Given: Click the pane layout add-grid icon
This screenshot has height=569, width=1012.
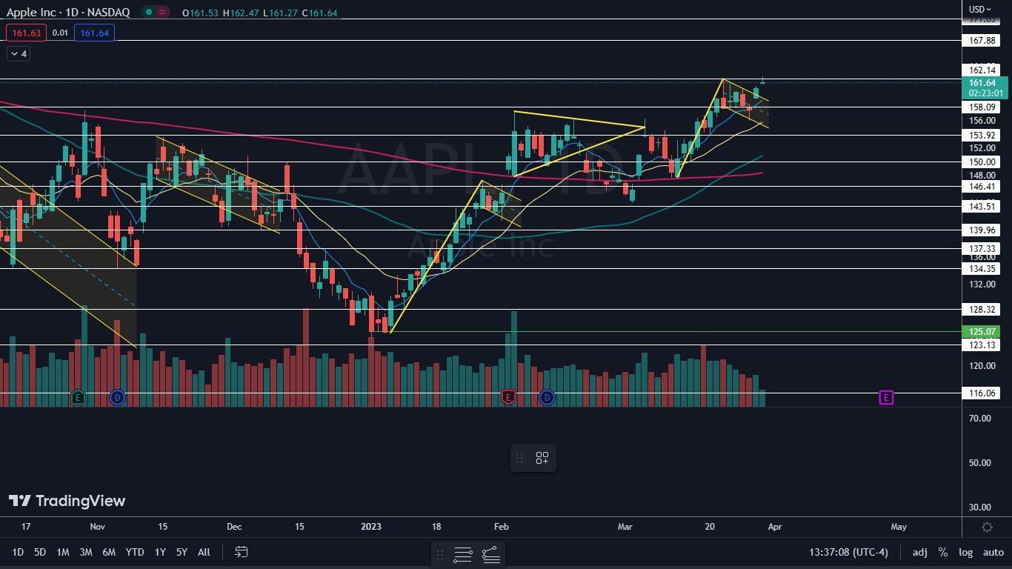Looking at the screenshot, I should tap(542, 458).
